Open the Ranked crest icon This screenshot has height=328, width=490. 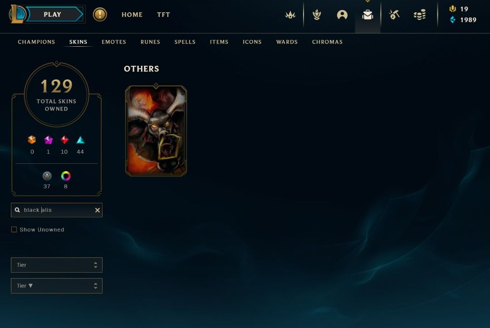click(317, 15)
